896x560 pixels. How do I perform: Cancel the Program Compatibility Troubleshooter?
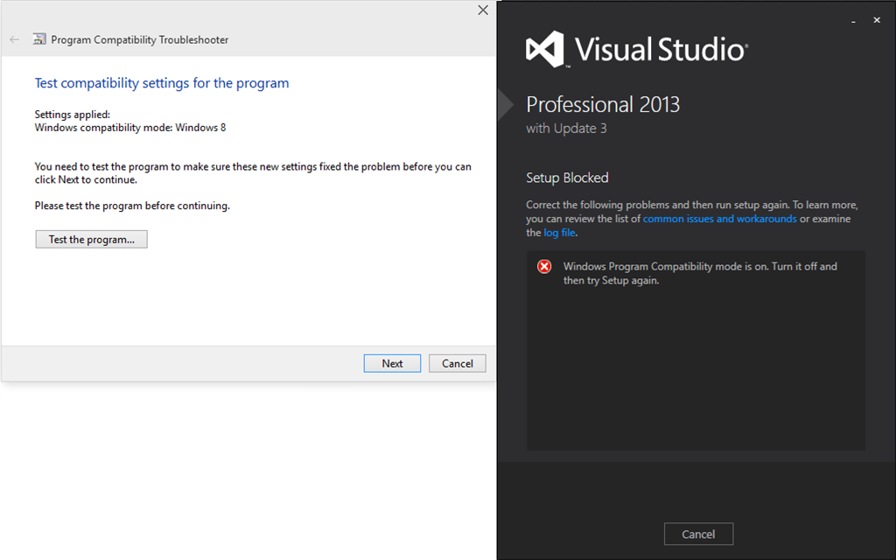[x=457, y=363]
